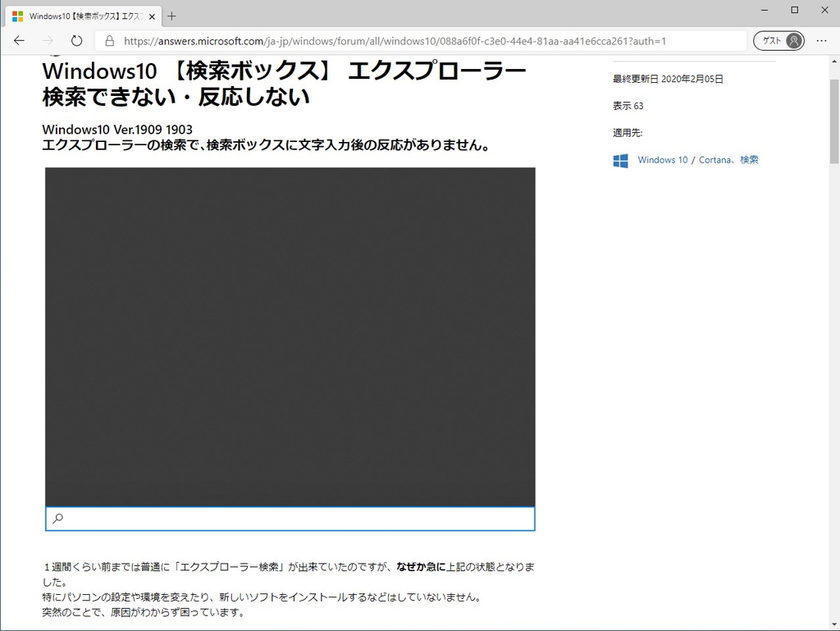Click the 検索 link in the sidebar
Image resolution: width=840 pixels, height=631 pixels.
coord(749,160)
